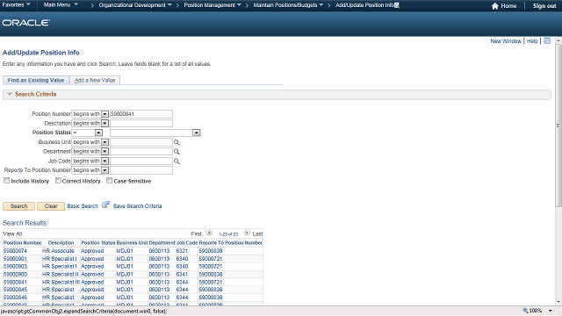The image size is (562, 316).
Task: Open Reports To Position Number operator dropdown
Action: [x=104, y=170]
